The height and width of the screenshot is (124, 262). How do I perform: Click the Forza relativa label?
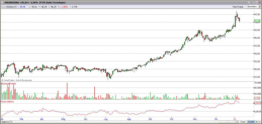(7, 102)
